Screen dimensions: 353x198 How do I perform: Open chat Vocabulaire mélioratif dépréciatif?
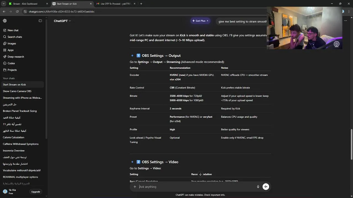pyautogui.click(x=22, y=170)
